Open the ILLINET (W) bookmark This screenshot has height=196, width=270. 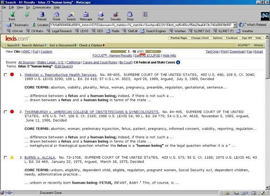coord(199,31)
